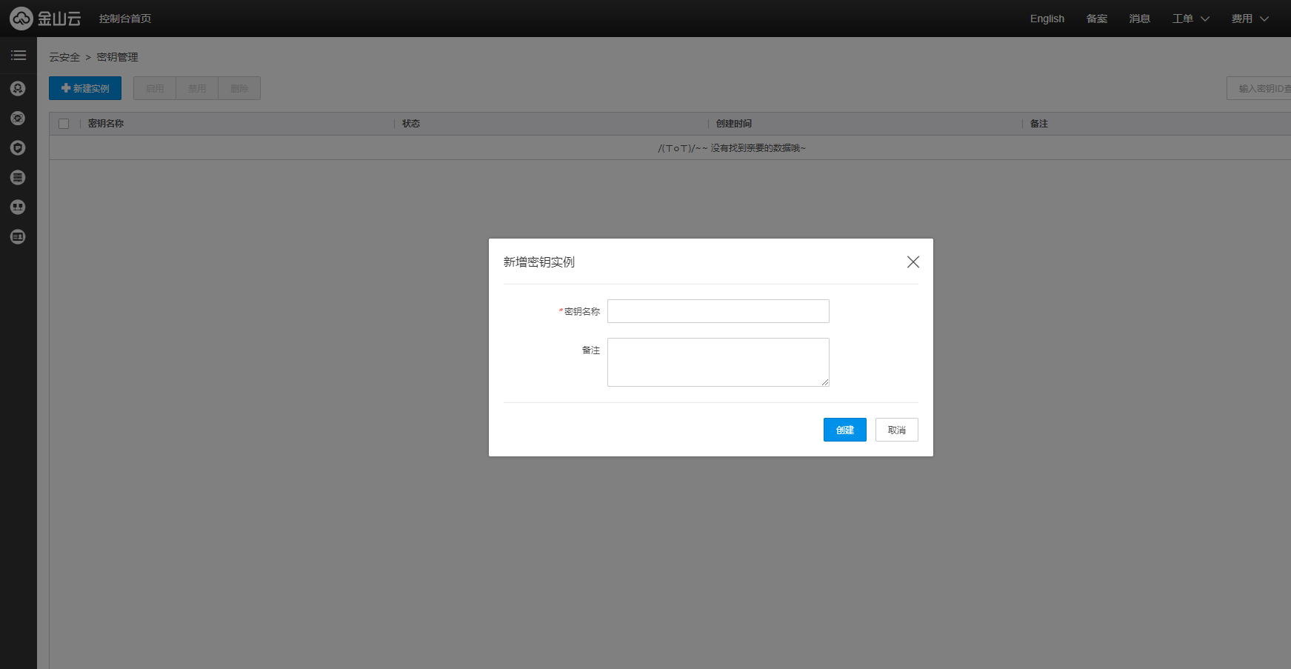Screen dimensions: 1291x669
Task: Open 控制台首页 in the top bar
Action: (x=125, y=19)
